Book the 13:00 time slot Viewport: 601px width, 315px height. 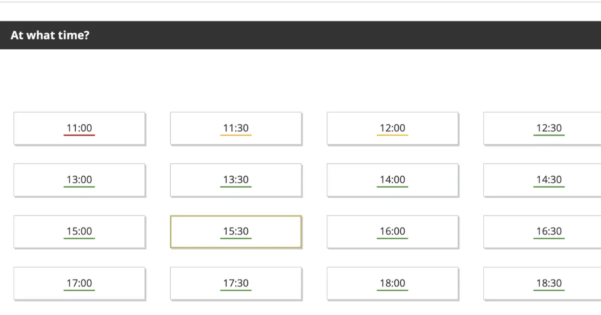tap(79, 180)
